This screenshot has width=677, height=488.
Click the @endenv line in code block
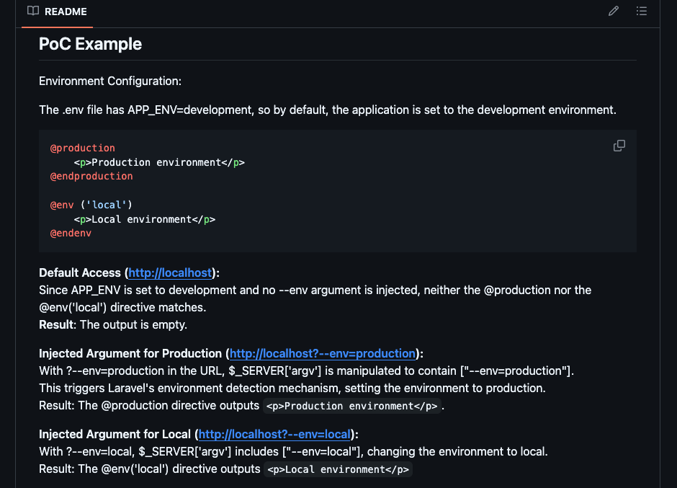(x=71, y=234)
